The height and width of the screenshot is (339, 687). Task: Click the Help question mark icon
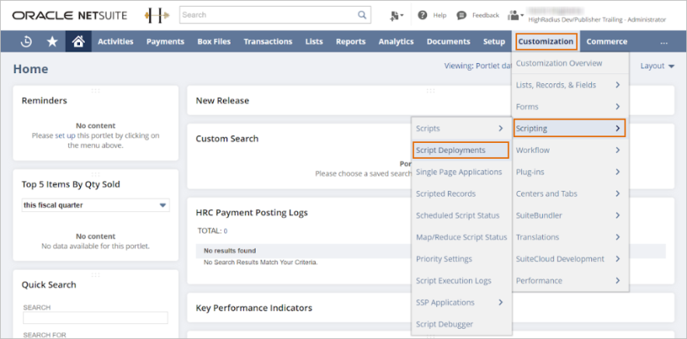pyautogui.click(x=422, y=15)
